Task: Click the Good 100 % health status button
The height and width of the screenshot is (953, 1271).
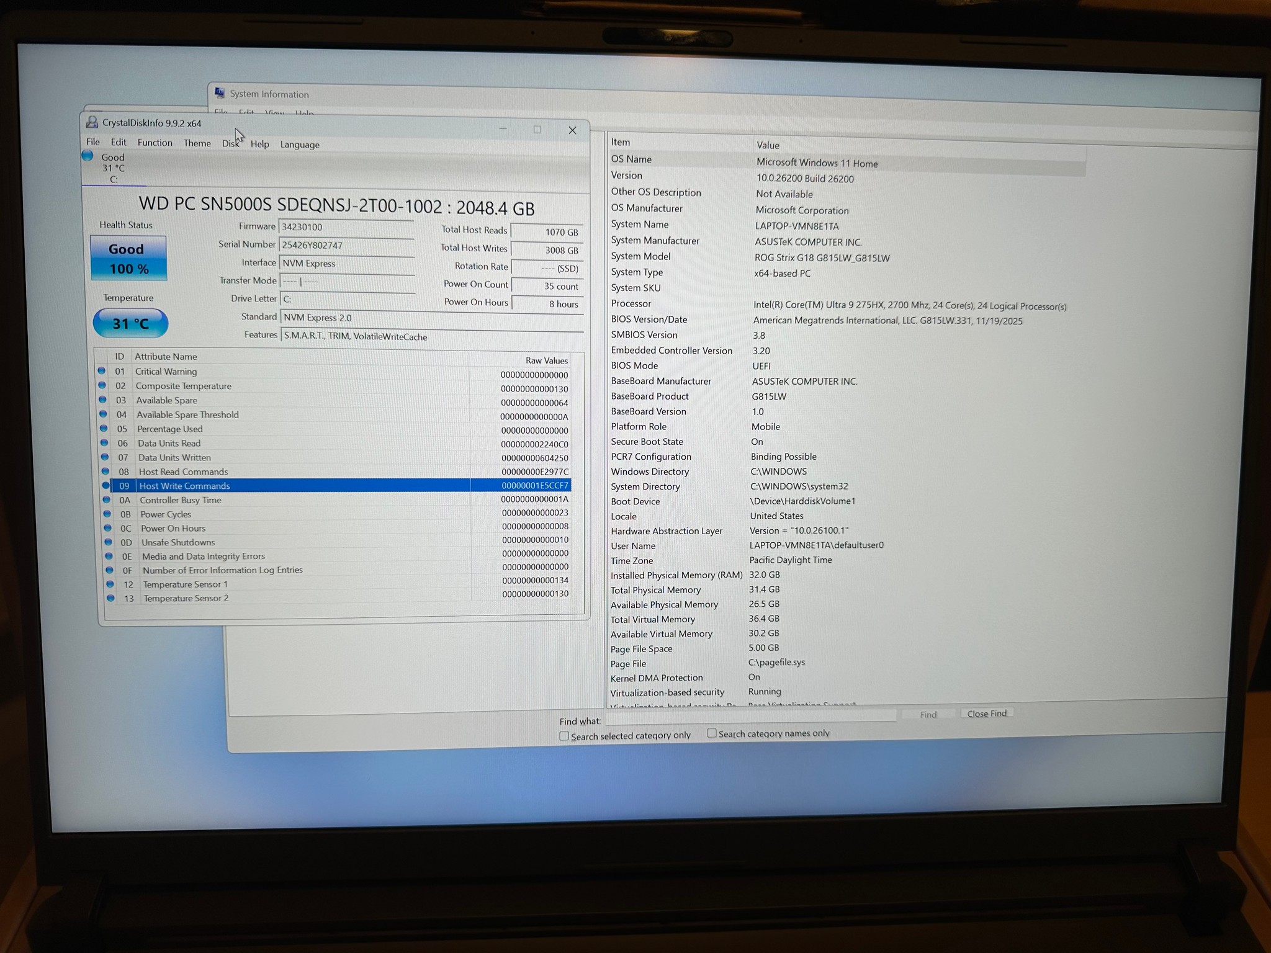Action: click(x=128, y=258)
